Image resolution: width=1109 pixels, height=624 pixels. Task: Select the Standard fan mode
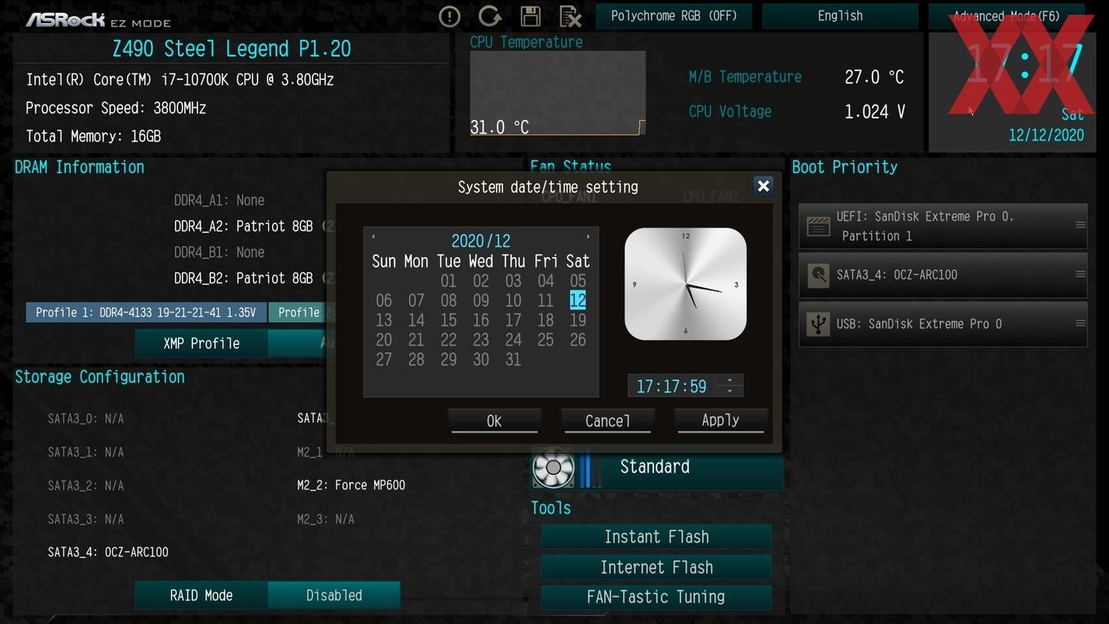point(655,467)
